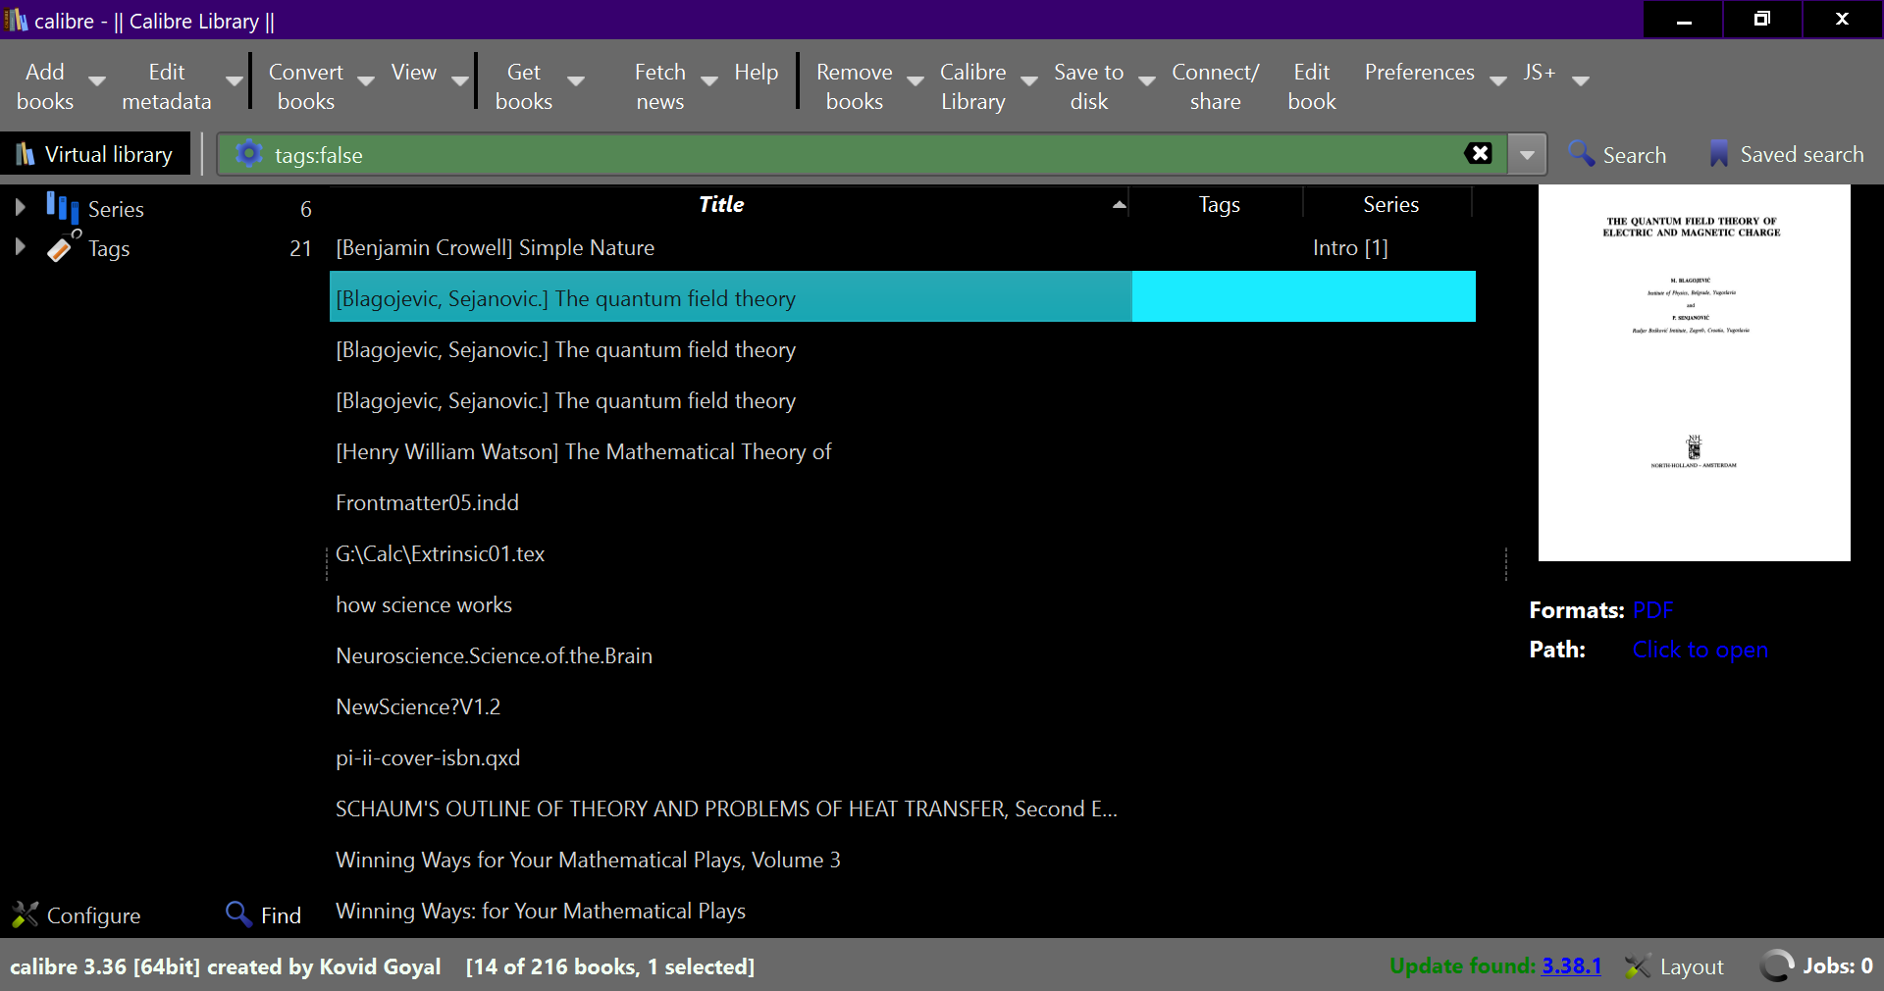
Task: Open the Remove books dropdown arrow
Action: pyautogui.click(x=915, y=81)
